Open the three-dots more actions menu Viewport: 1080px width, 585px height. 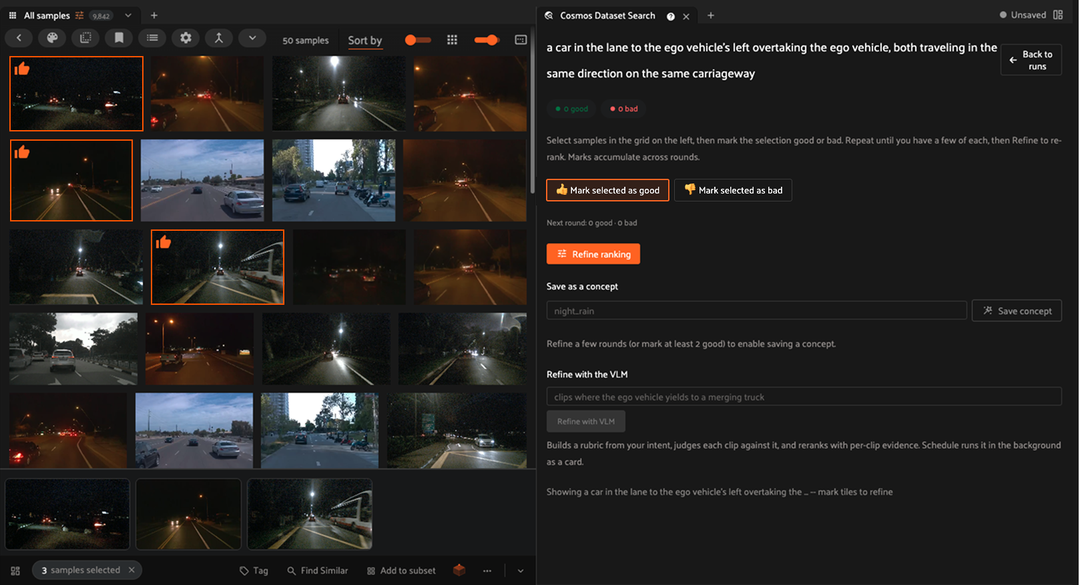(x=487, y=570)
